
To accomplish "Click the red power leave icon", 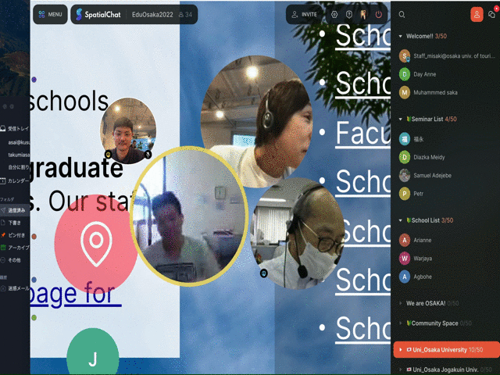I will tap(379, 14).
